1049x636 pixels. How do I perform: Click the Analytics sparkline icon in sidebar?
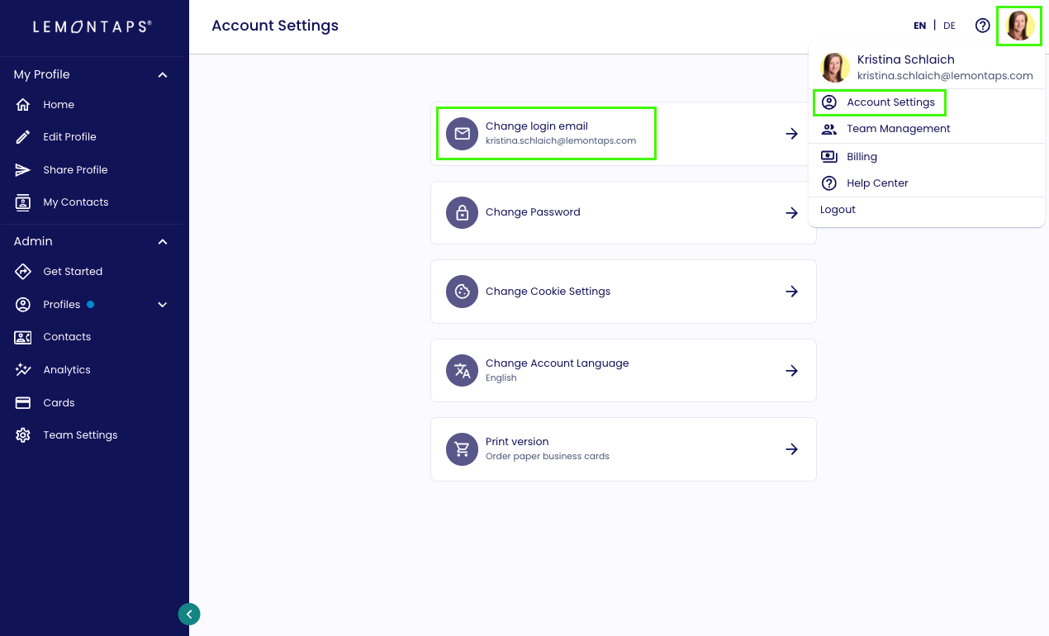(x=23, y=370)
